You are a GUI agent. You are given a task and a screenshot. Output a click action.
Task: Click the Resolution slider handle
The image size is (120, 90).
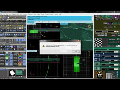click(107, 29)
